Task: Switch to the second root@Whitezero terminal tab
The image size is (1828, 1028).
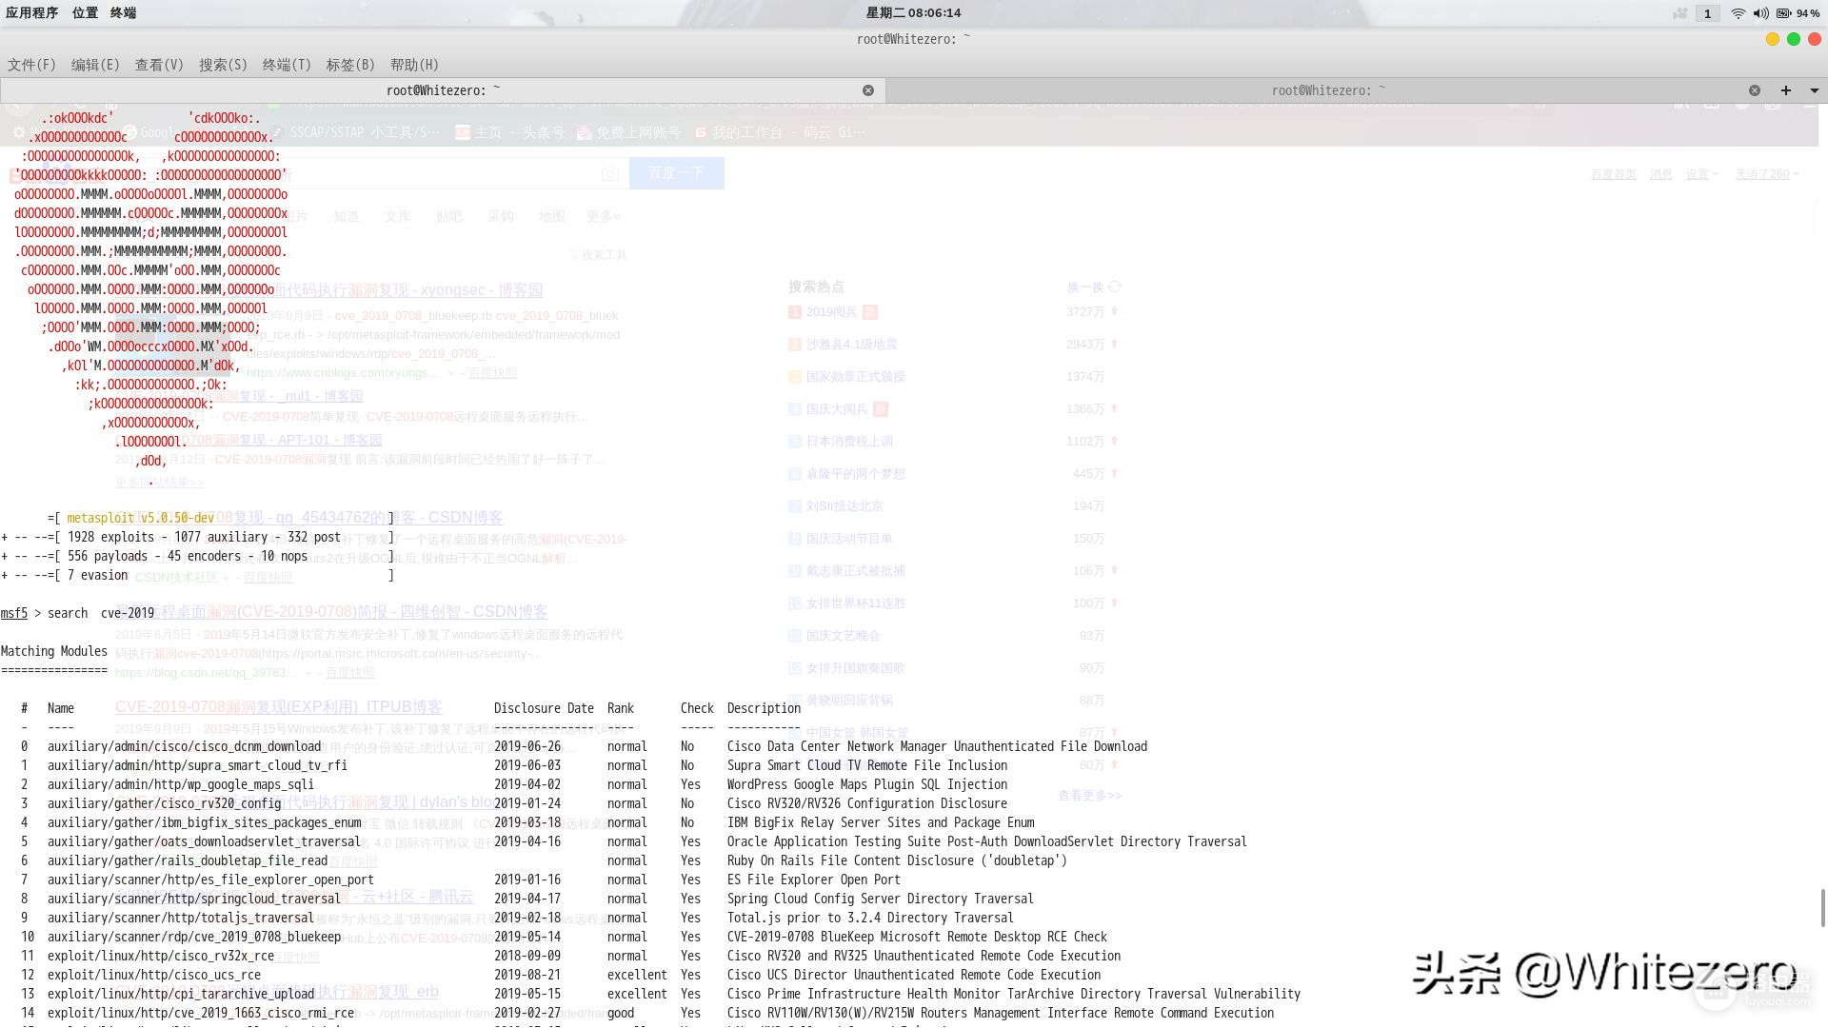Action: 1328,90
